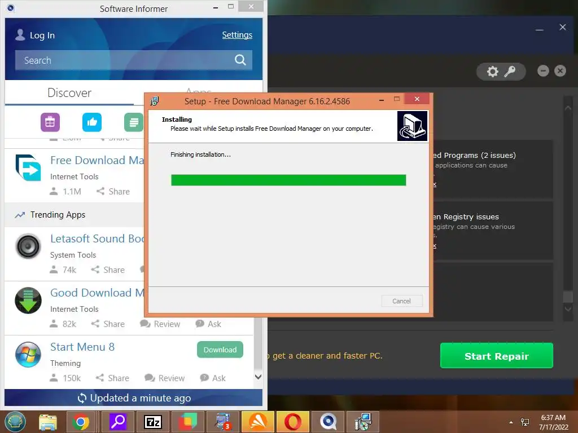Click Ask under Start Menu 8

click(213, 378)
